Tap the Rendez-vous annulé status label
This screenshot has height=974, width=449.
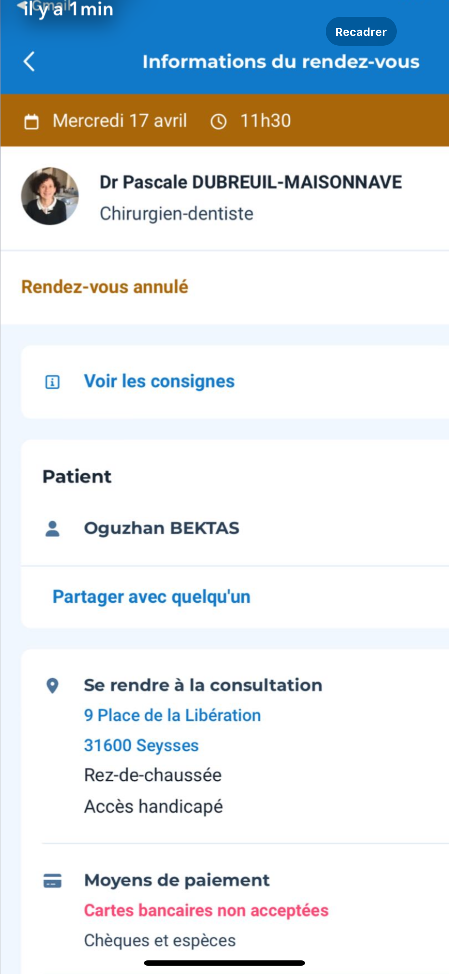pyautogui.click(x=105, y=287)
